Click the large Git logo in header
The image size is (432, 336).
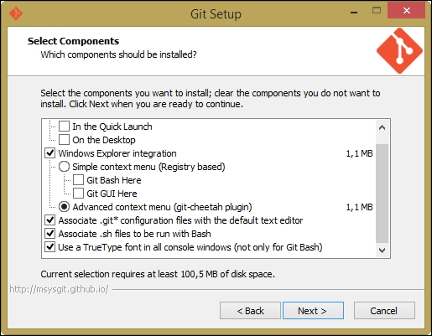coord(399,50)
